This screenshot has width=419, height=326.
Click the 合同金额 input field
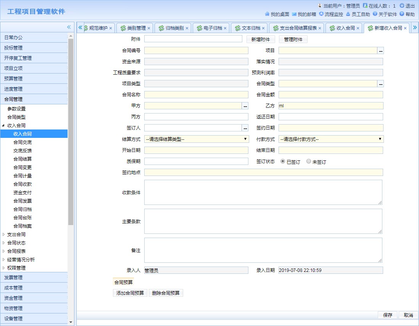330,95
